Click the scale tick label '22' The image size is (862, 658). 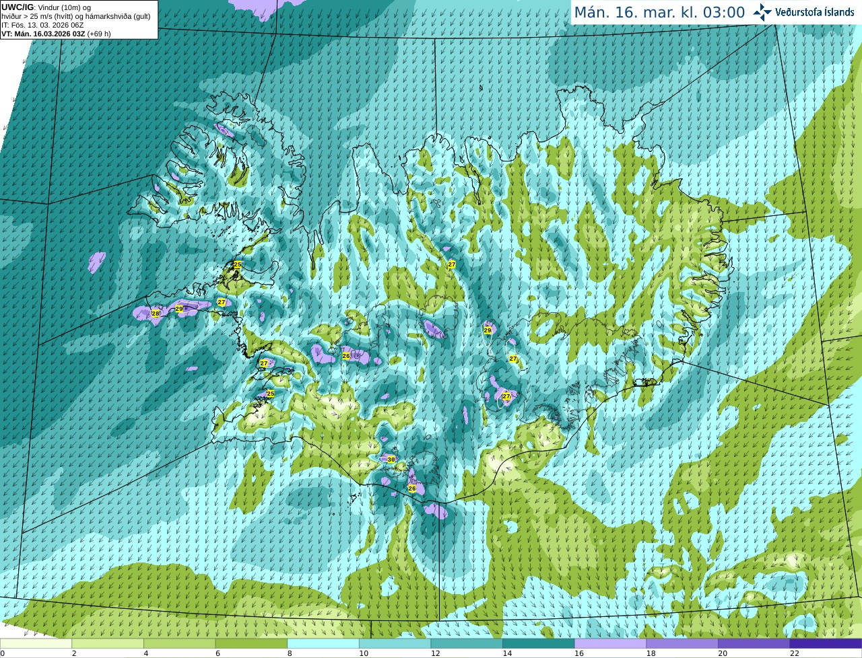tap(795, 653)
